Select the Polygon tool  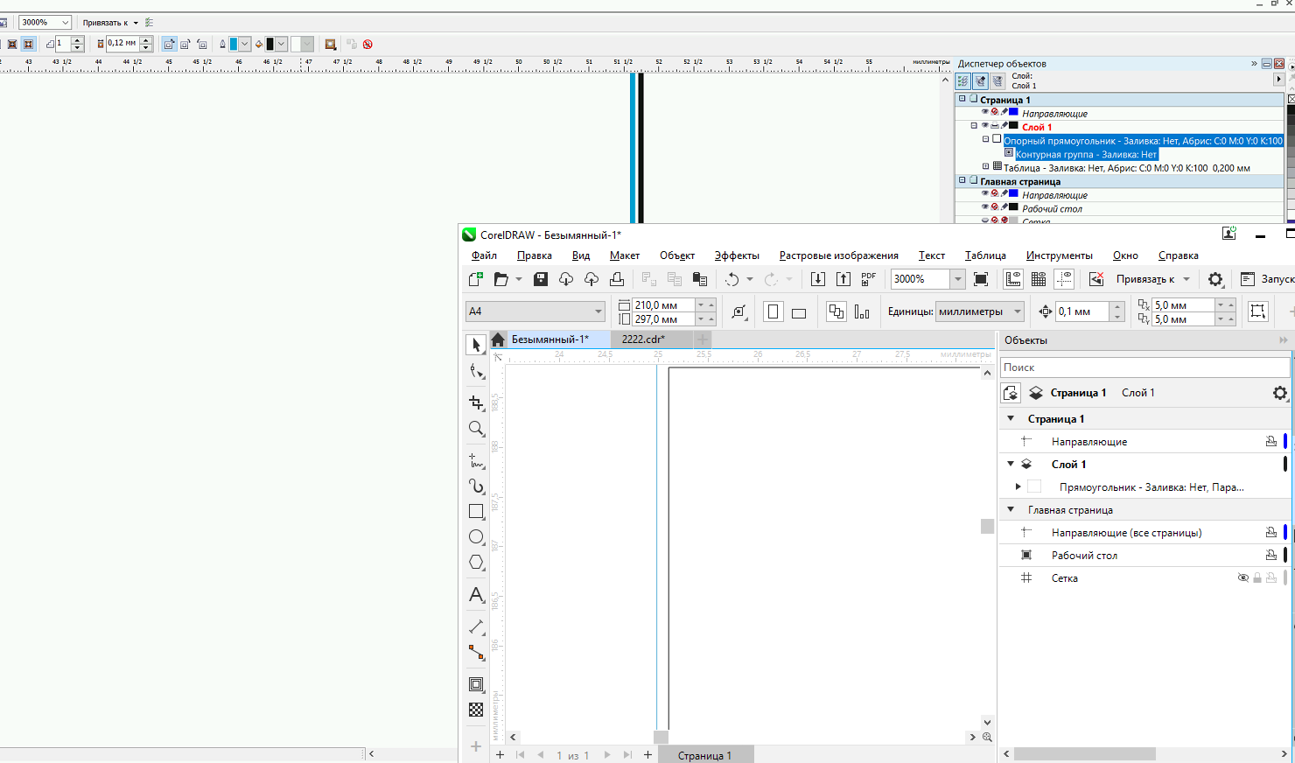476,563
